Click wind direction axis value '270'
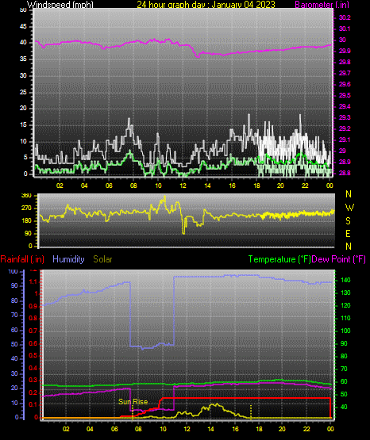 pyautogui.click(x=26, y=209)
